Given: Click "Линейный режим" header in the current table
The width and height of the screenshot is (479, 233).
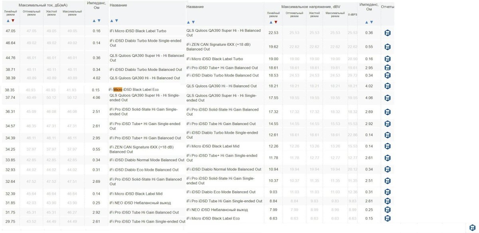Looking at the screenshot, I should pyautogui.click(x=11, y=13).
